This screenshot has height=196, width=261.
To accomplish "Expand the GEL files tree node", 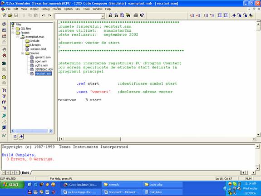I will tap(13, 29).
